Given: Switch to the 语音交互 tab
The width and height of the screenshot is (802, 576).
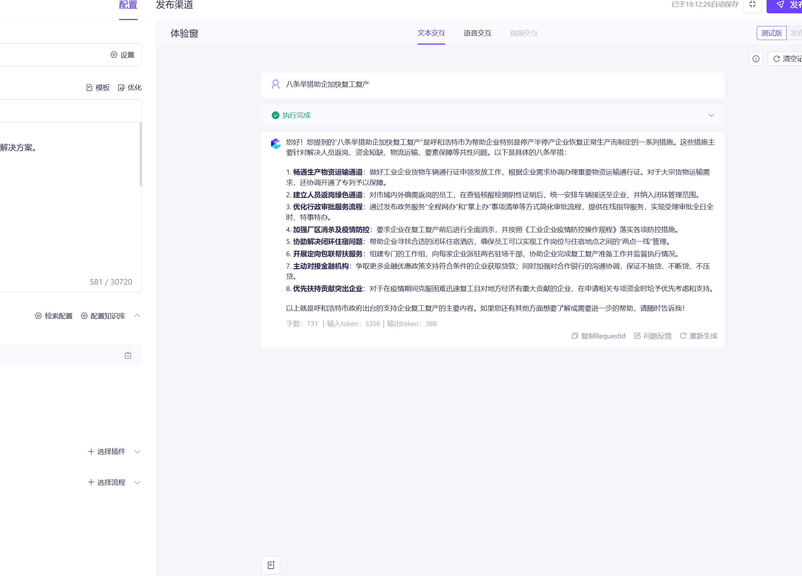Looking at the screenshot, I should coord(477,33).
